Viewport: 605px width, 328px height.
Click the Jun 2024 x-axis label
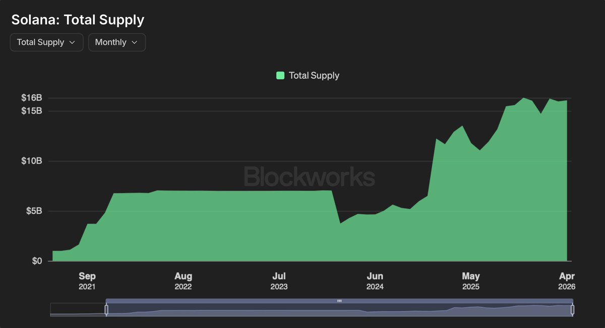(375, 281)
